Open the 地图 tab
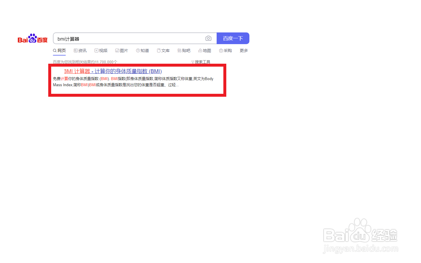This screenshot has width=421, height=263. (205, 51)
